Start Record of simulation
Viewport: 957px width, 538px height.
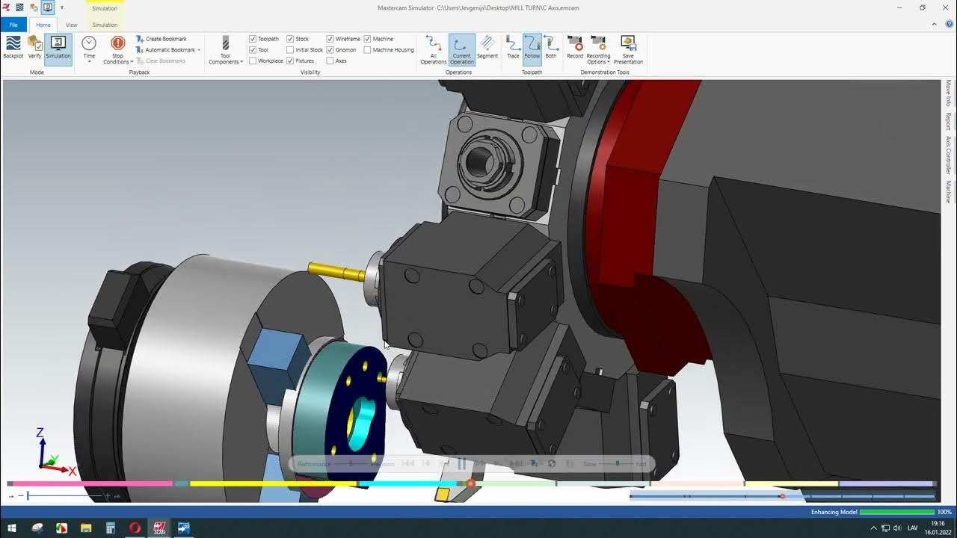(575, 46)
